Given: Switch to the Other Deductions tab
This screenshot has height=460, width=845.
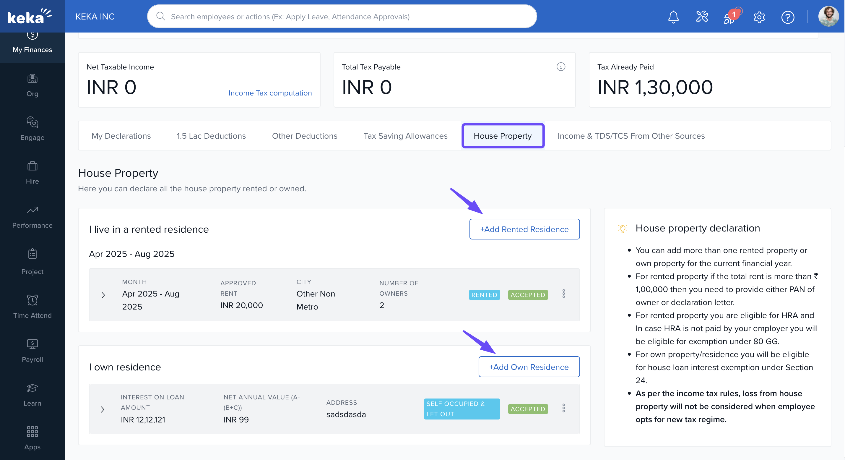Looking at the screenshot, I should pos(304,136).
